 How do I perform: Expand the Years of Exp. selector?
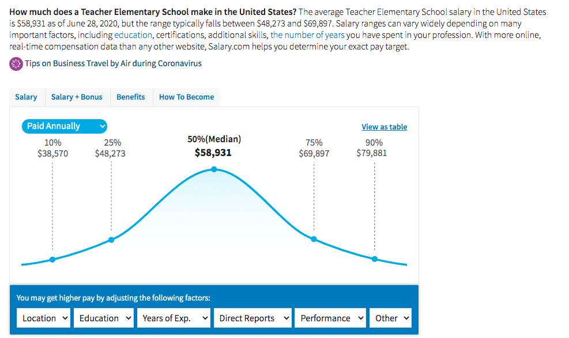click(174, 317)
